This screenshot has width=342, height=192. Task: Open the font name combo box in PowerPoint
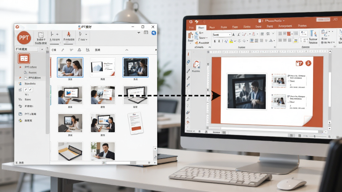tap(222, 35)
